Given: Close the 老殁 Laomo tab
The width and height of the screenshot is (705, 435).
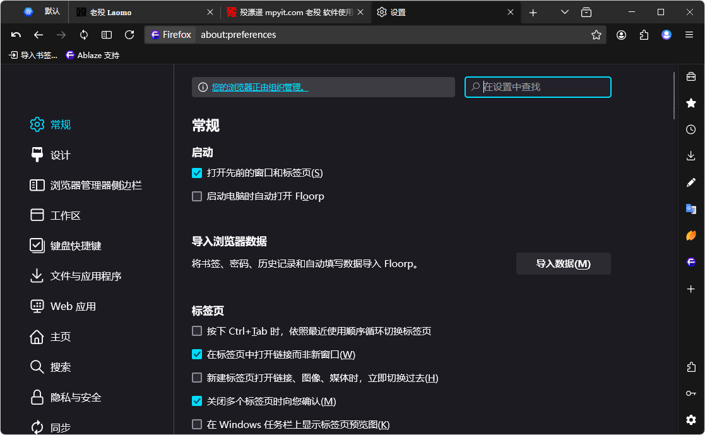Looking at the screenshot, I should coord(210,13).
